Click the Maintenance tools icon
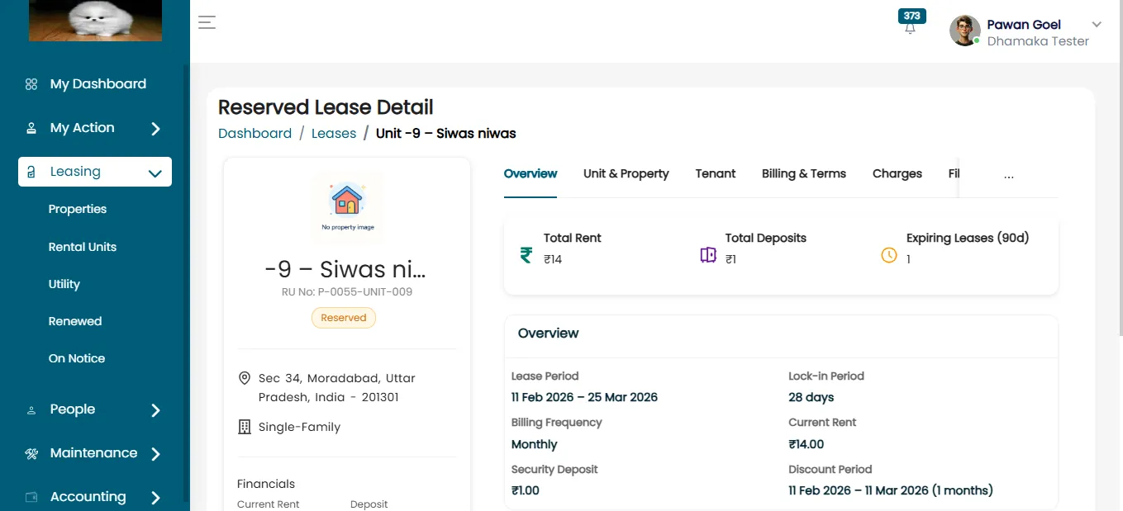The height and width of the screenshot is (511, 1123). (31, 453)
